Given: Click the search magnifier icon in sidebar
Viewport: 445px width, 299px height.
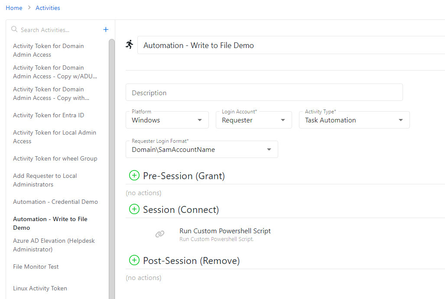Looking at the screenshot, I should point(14,29).
